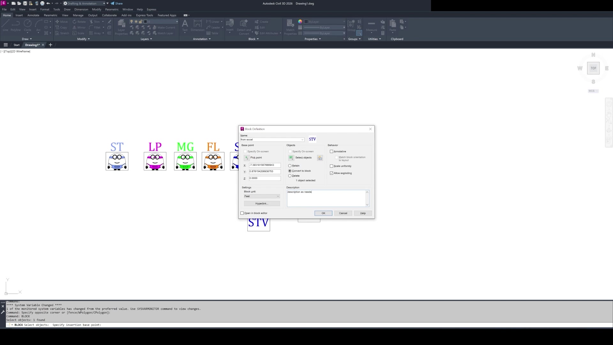Image resolution: width=613 pixels, height=345 pixels.
Task: Click the TOP face of ViewCube
Action: tap(593, 68)
